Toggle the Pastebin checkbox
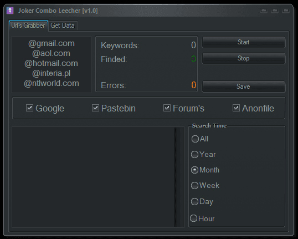The image size is (298, 239). [x=95, y=108]
